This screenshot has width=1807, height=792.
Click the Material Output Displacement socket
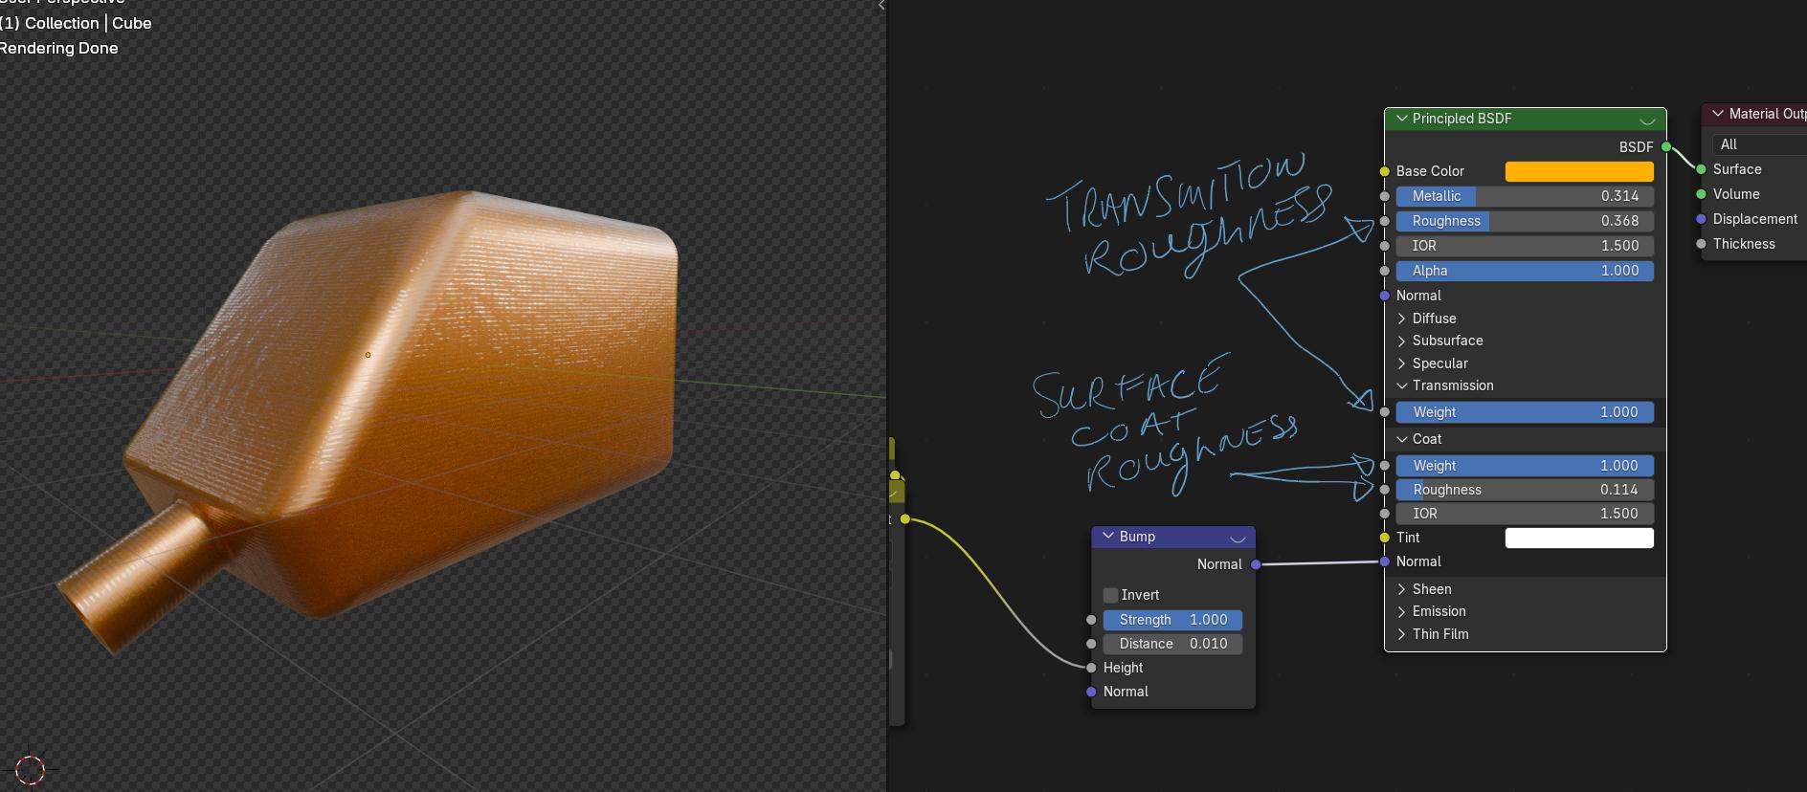tap(1701, 219)
